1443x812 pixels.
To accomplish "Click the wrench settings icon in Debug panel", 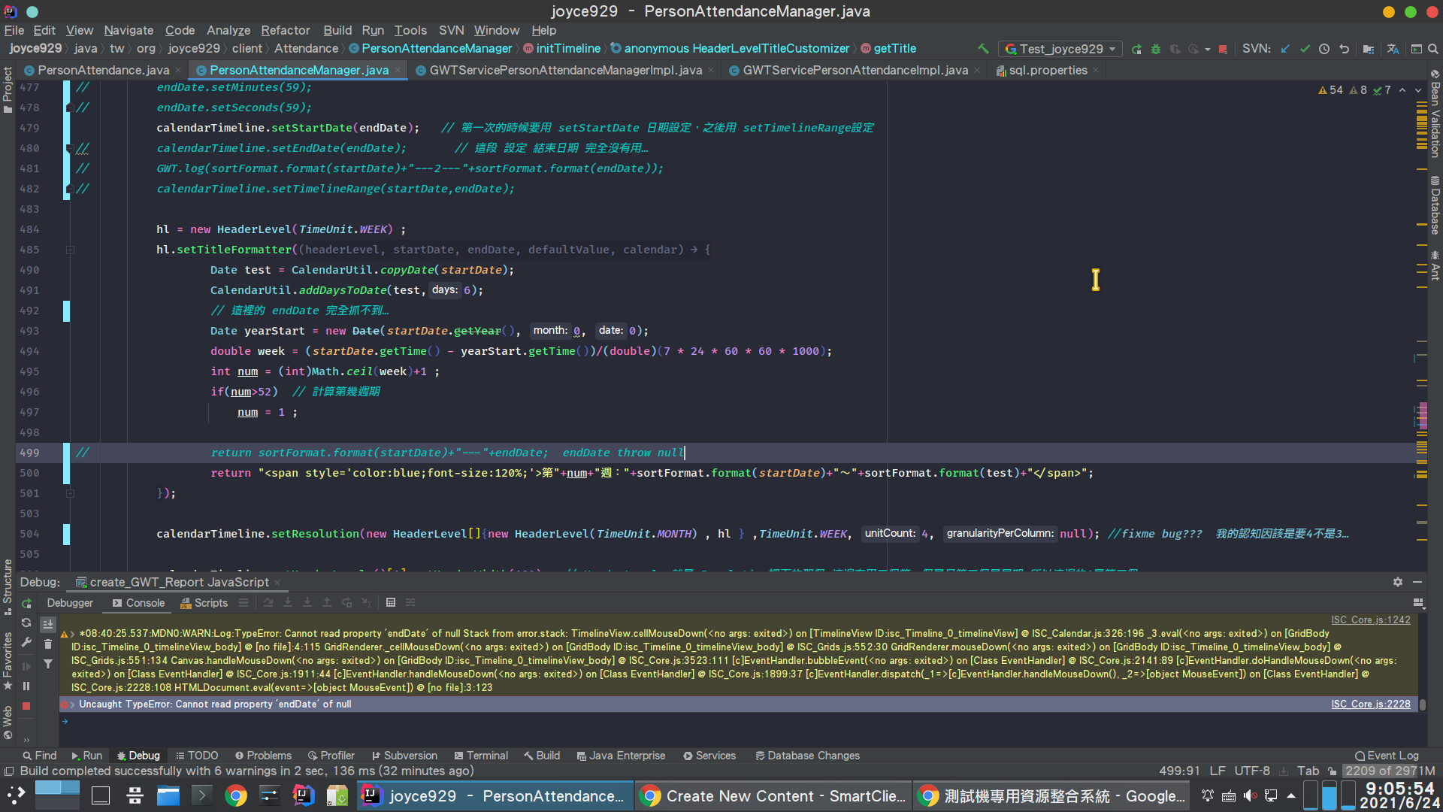I will pyautogui.click(x=26, y=642).
